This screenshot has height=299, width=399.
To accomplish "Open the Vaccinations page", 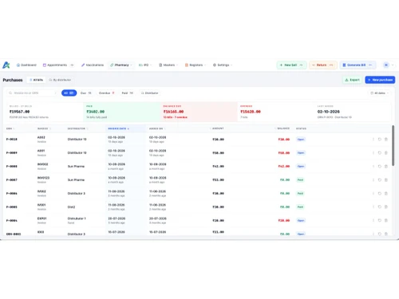I will click(x=93, y=65).
